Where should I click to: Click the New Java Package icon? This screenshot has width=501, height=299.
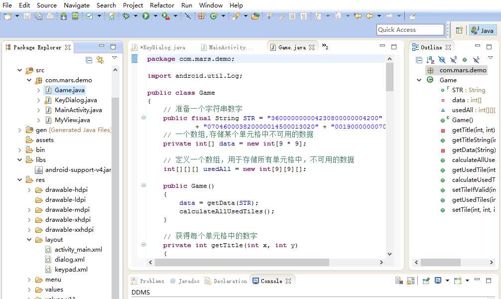pyautogui.click(x=202, y=15)
